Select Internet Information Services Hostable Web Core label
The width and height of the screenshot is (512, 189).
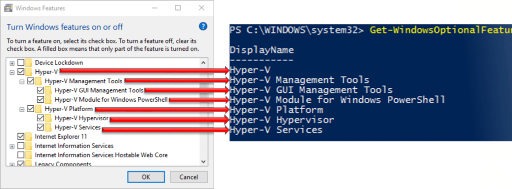click(x=101, y=155)
